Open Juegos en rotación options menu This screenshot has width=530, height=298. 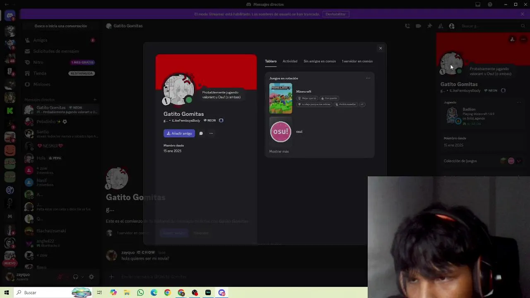coord(368,78)
